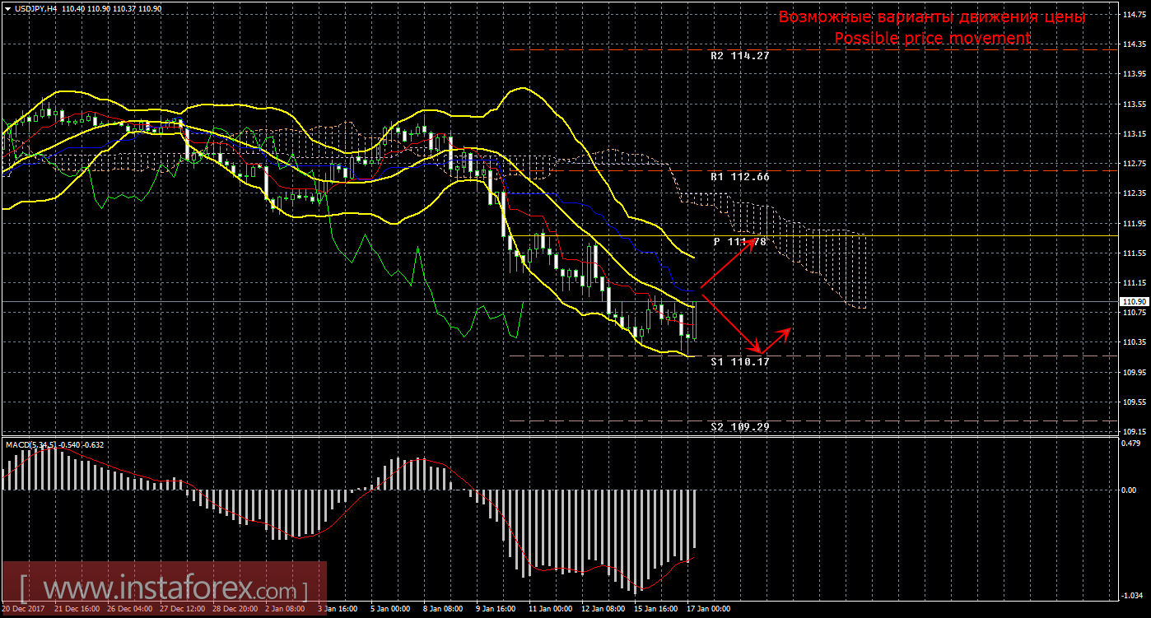Click the Russian caption Возможные варианты движения цены

[932, 17]
